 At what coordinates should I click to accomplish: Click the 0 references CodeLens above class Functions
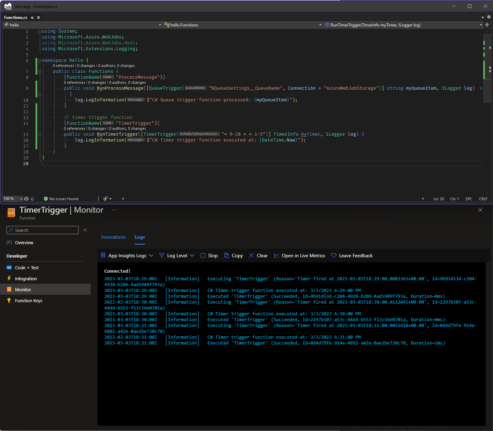point(64,66)
